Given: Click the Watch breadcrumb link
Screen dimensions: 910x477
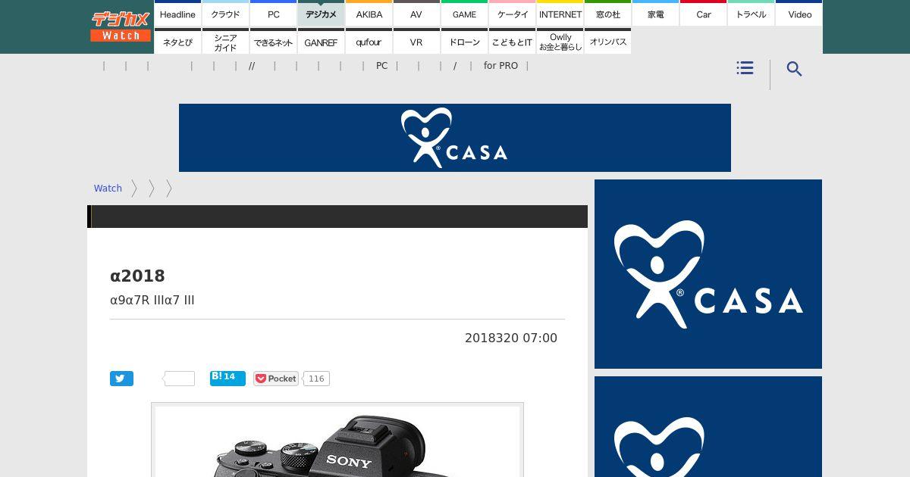Looking at the screenshot, I should (108, 189).
